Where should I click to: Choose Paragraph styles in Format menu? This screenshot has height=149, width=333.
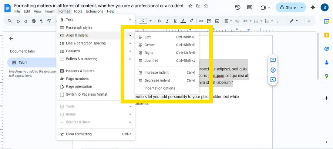click(96, 27)
